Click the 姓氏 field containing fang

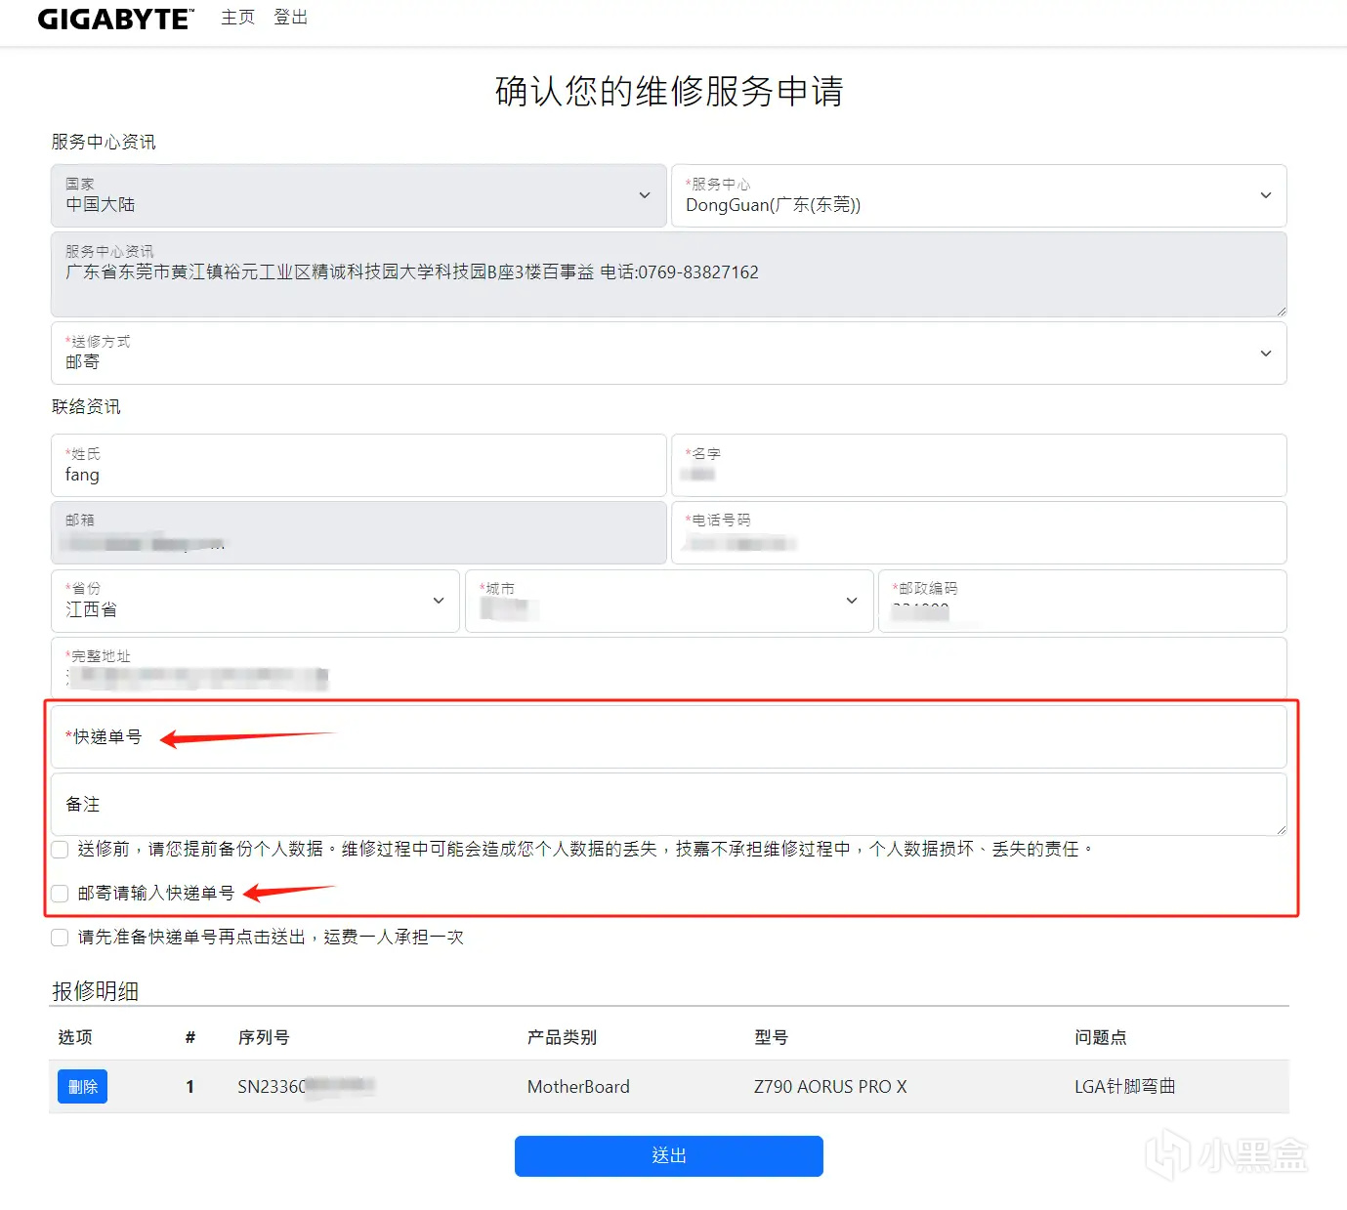[x=358, y=465]
